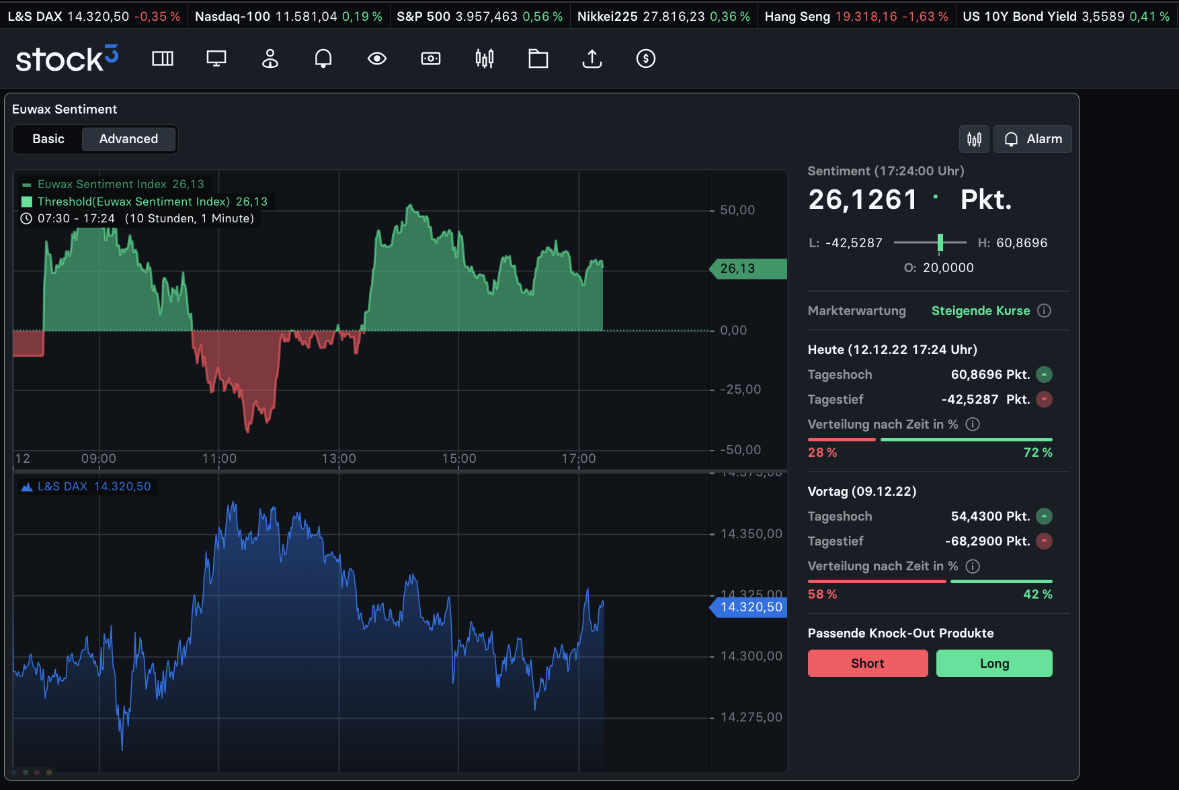The image size is (1179, 790).
Task: Click info icon for today's Verteilung nach Zeit
Action: 973,424
